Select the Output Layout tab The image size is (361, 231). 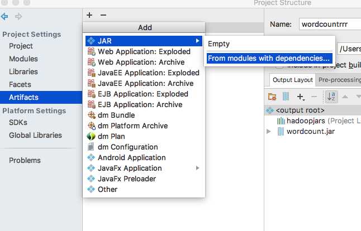tap(292, 80)
